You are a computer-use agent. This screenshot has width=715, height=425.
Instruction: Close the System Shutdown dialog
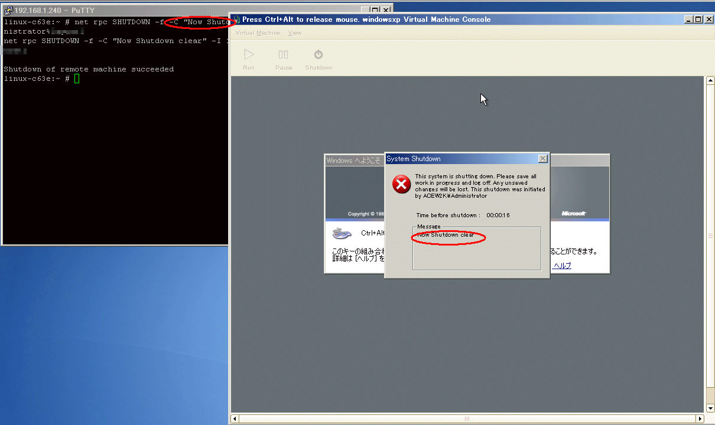(x=543, y=159)
